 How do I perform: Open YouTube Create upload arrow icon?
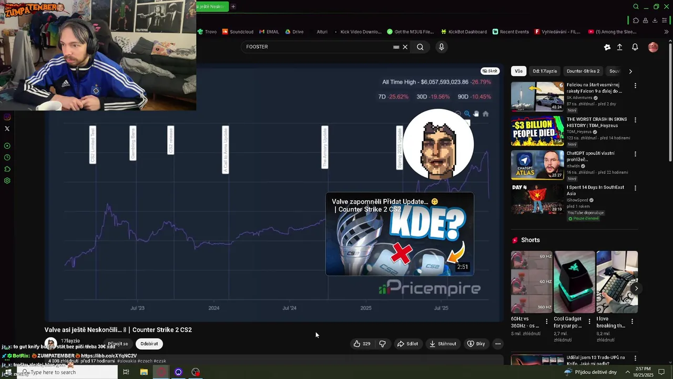[619, 47]
